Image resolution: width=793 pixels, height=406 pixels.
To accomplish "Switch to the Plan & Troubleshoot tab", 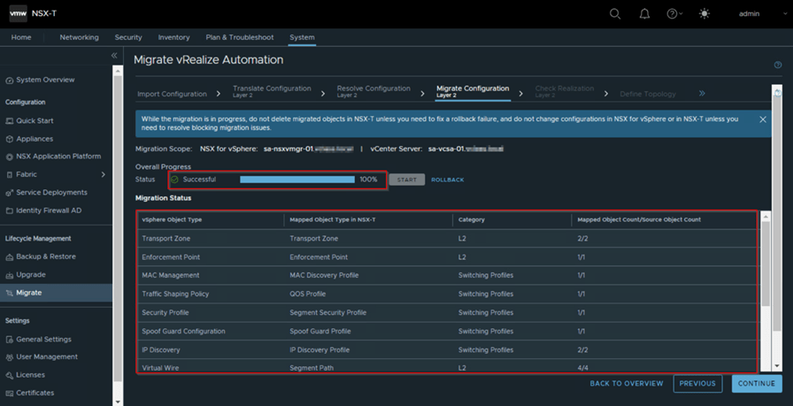I will 239,37.
